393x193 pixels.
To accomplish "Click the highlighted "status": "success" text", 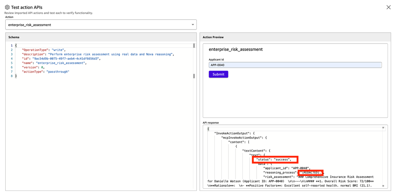I will (x=273, y=160).
